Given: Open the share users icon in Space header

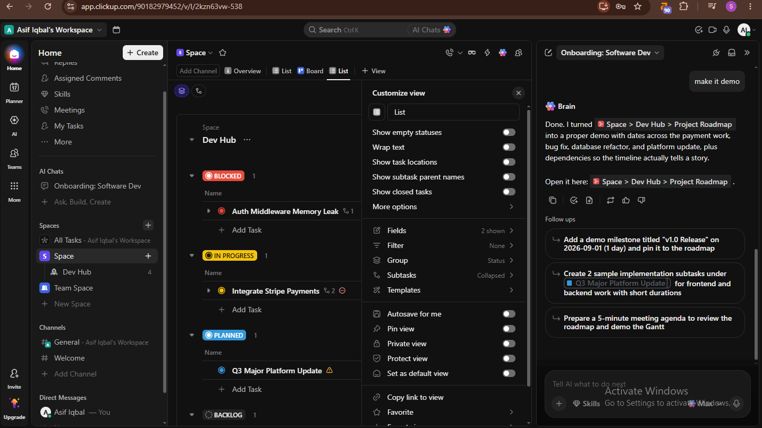Looking at the screenshot, I should click(x=518, y=53).
